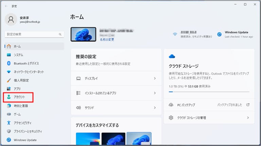Screen dimensions: 261x146
Task: Open アクセシビリティ in sidebar
Action: coord(34,123)
